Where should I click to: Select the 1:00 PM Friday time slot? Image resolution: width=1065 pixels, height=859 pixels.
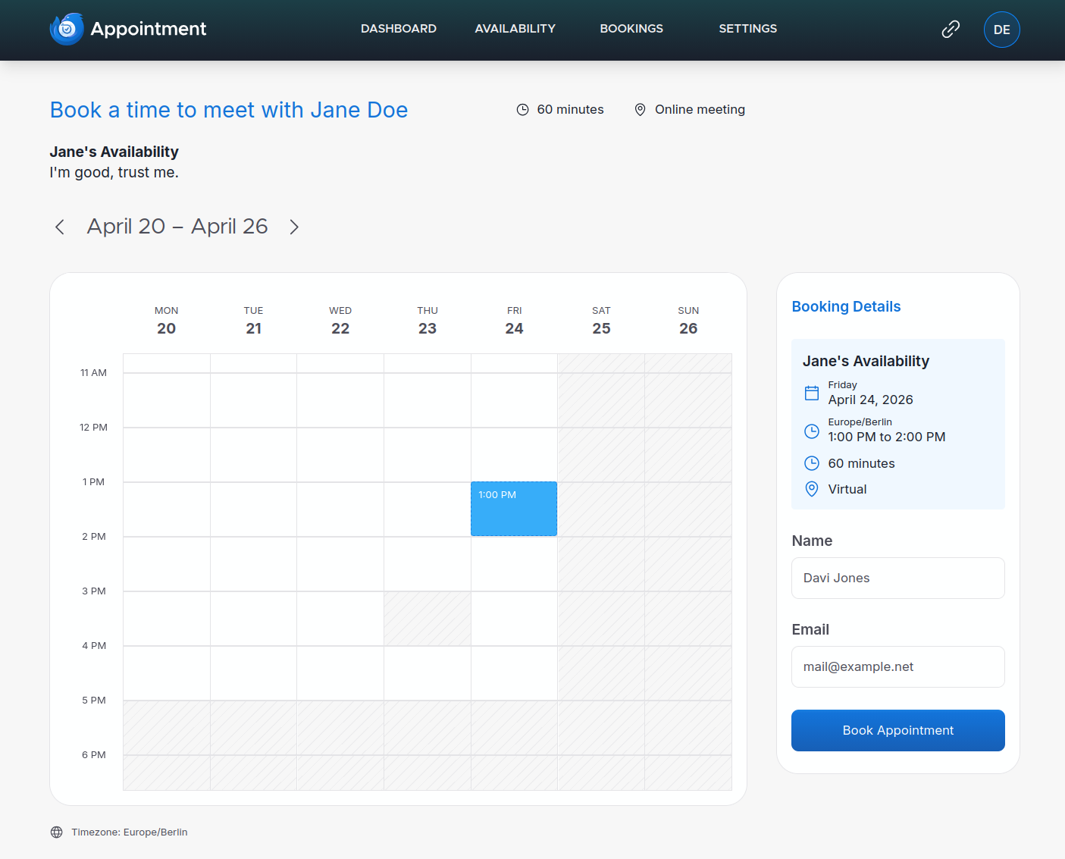[514, 509]
